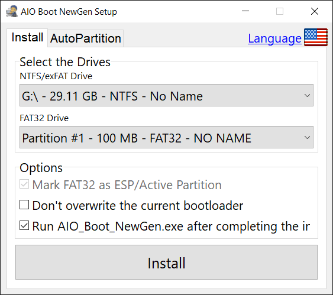Switch to the AutoPartition tab
This screenshot has height=295, width=333.
(86, 38)
